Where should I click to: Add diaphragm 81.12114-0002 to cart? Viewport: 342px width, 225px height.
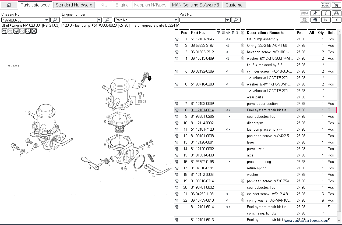pos(177,123)
